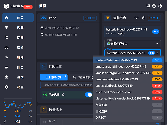This screenshot has height=125, width=167.
Task: Select hysteria2-dedirock-620277149 in list
Action: 128,60
